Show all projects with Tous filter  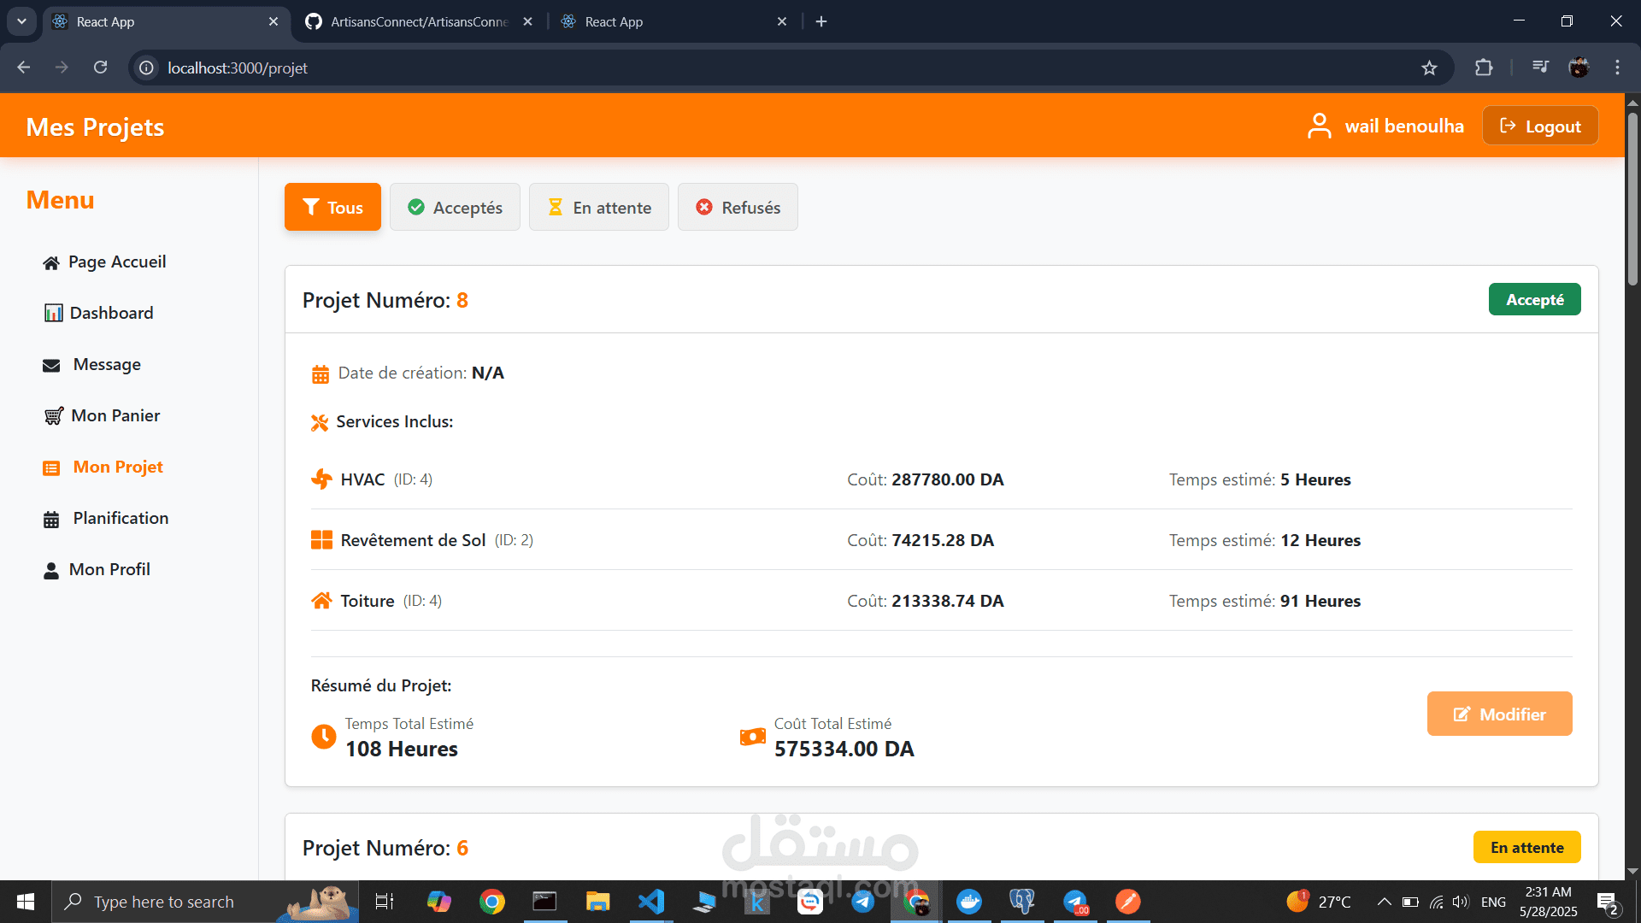(x=332, y=208)
